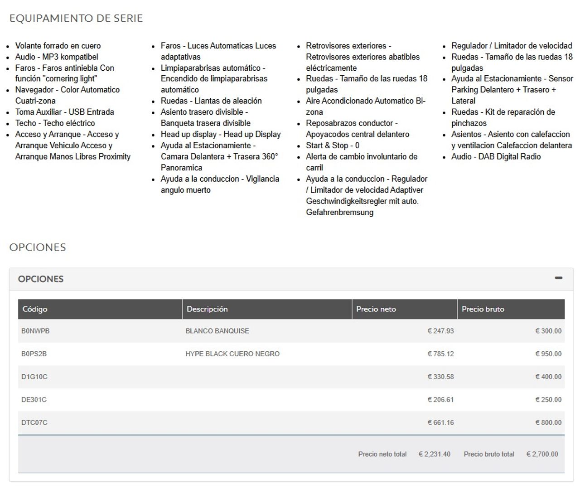Viewport: 580px width, 489px height.
Task: Click the BLANCO BANQUISE description
Action: tap(217, 331)
